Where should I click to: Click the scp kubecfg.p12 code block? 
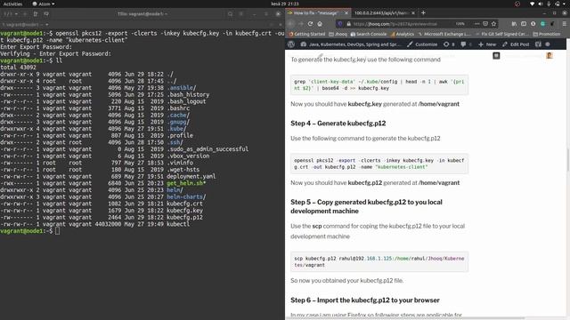tap(379, 261)
